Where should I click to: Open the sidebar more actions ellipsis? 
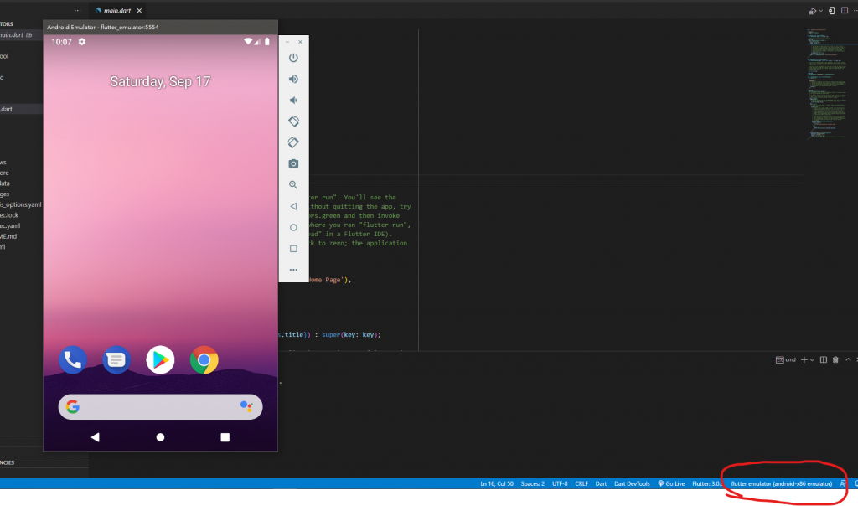point(78,10)
